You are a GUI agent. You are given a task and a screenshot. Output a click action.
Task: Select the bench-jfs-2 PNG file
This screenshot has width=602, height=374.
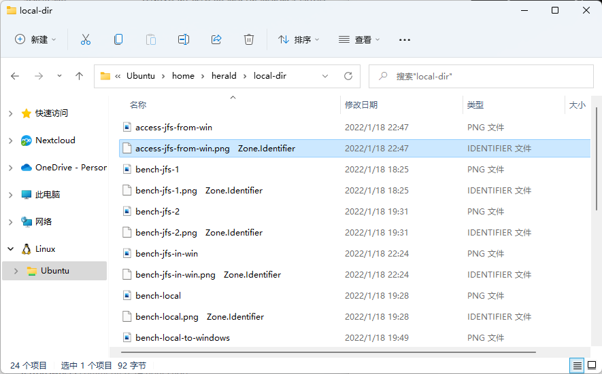(x=355, y=212)
